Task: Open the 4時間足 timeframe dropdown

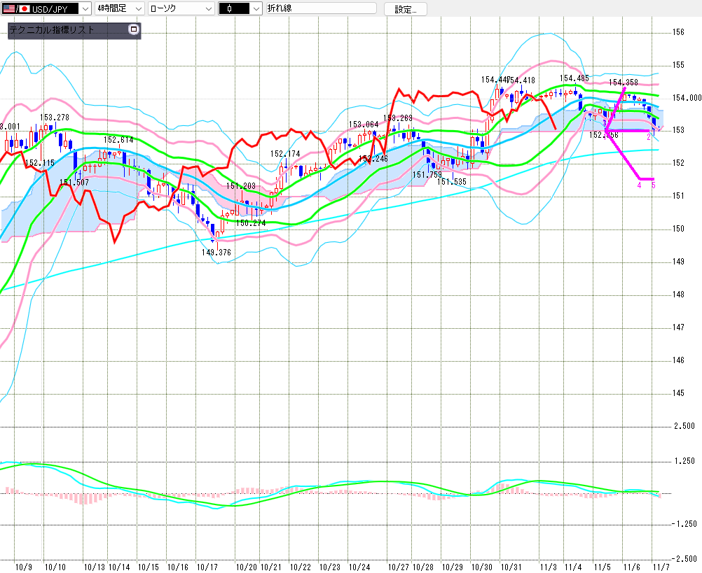Action: (137, 8)
